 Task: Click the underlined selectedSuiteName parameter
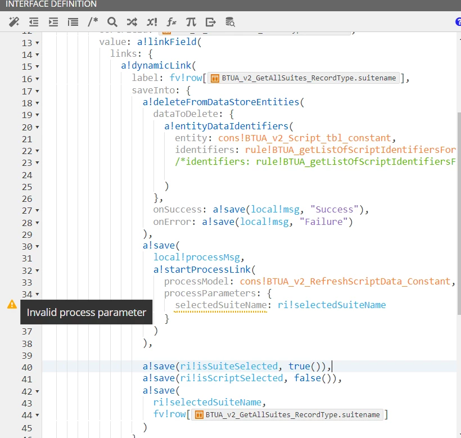pyautogui.click(x=221, y=305)
